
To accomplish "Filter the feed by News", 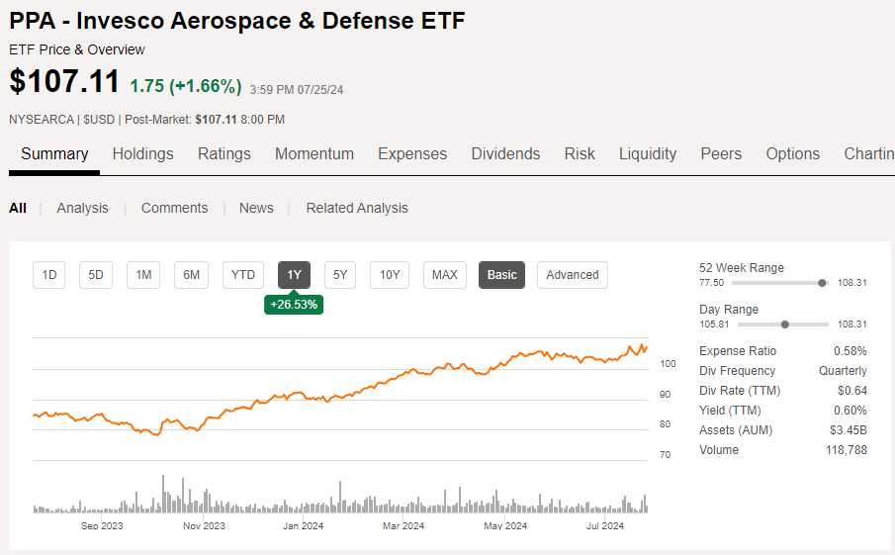I will [256, 208].
